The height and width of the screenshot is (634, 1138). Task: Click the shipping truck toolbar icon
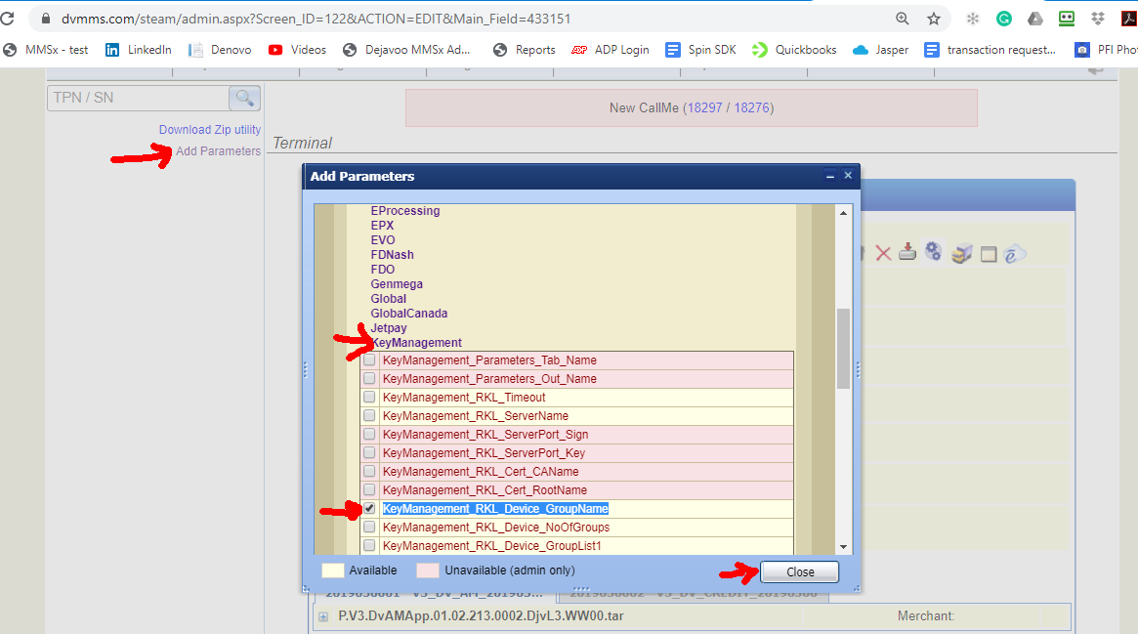click(960, 253)
